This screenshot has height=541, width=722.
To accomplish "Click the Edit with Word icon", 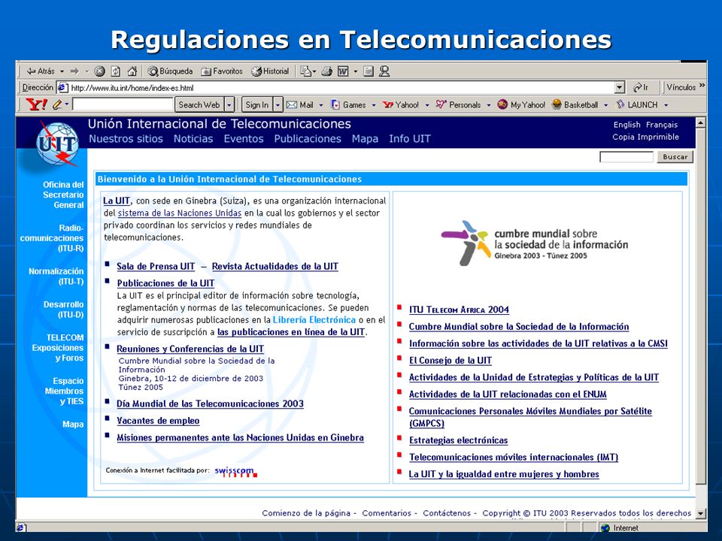I will [343, 71].
